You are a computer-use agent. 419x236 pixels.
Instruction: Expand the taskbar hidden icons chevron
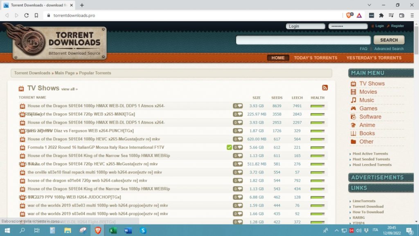(x=336, y=230)
